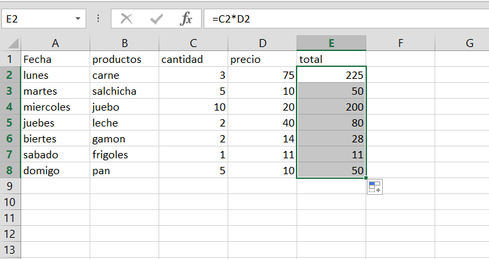This screenshot has height=259, width=489.
Task: Select the cell containing 'frigoles'
Action: pos(125,154)
